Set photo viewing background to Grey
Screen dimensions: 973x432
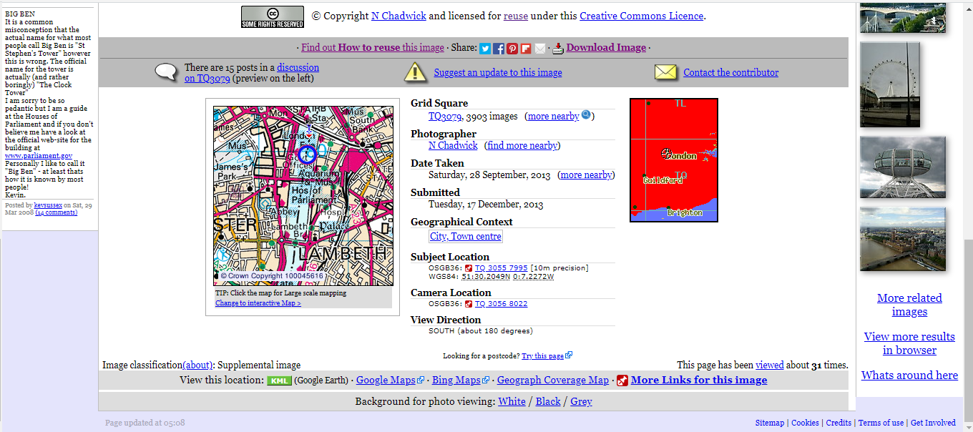click(x=581, y=401)
